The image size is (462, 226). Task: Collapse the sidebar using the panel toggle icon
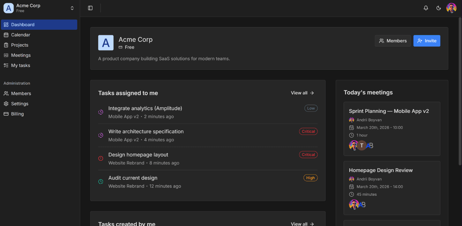[x=90, y=8]
